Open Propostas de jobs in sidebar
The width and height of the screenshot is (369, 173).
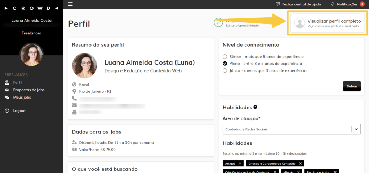point(29,90)
